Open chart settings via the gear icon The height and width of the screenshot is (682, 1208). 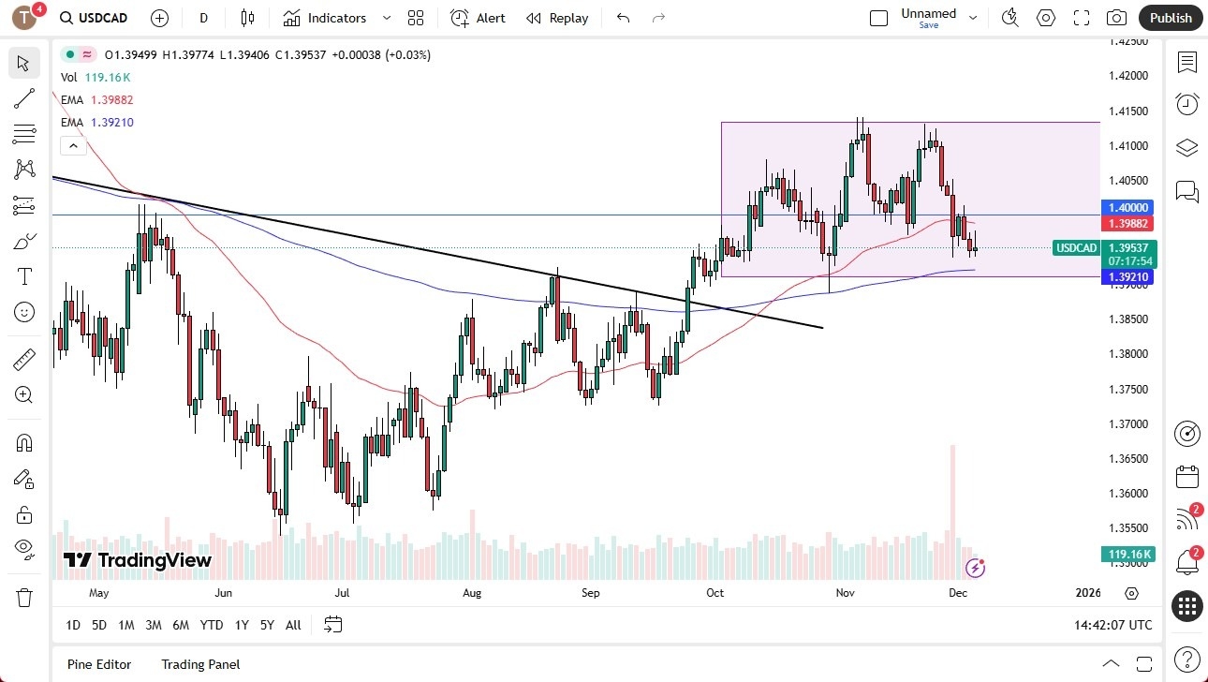click(1046, 18)
